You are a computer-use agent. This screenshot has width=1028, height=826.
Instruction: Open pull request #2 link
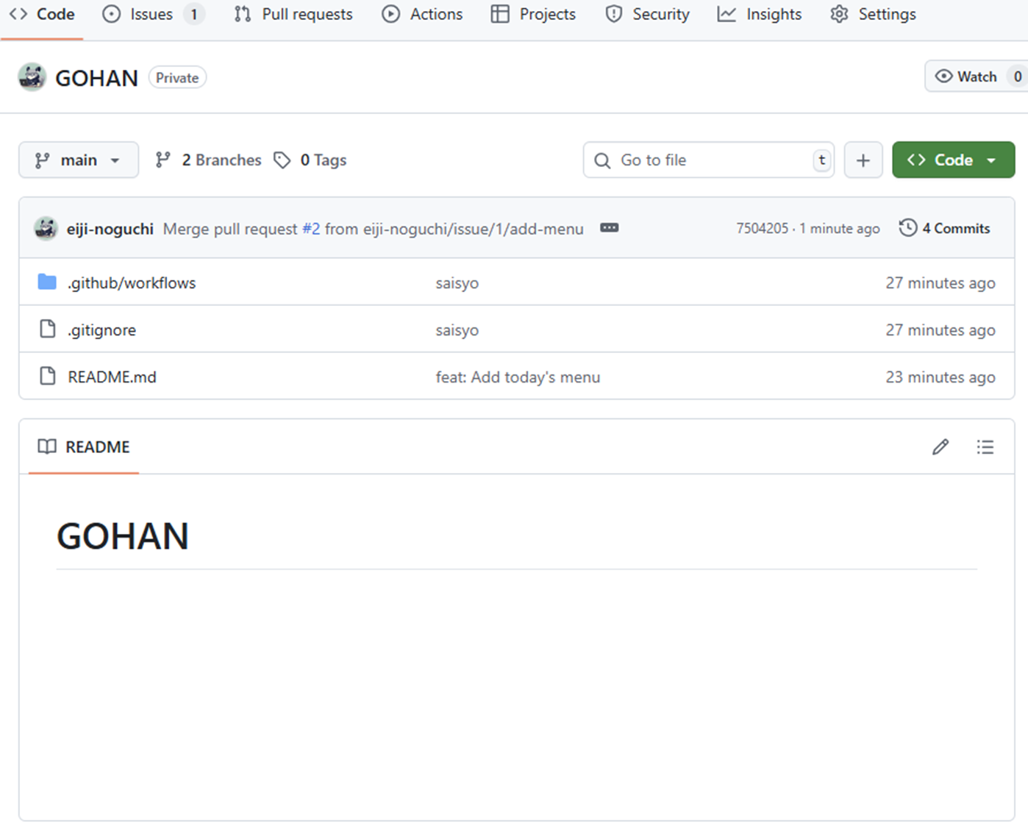310,228
